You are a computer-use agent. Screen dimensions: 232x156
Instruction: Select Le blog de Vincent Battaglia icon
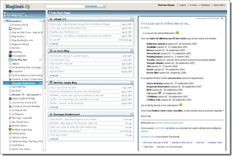click(10, 106)
